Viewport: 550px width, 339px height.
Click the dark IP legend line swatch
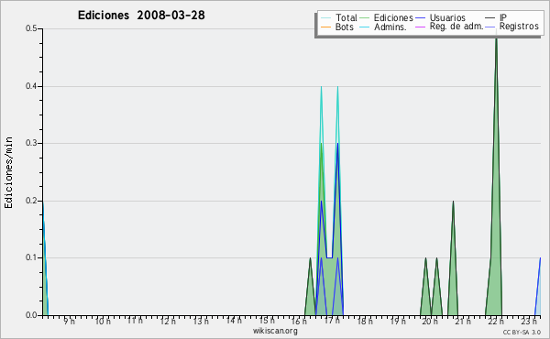tap(490, 18)
